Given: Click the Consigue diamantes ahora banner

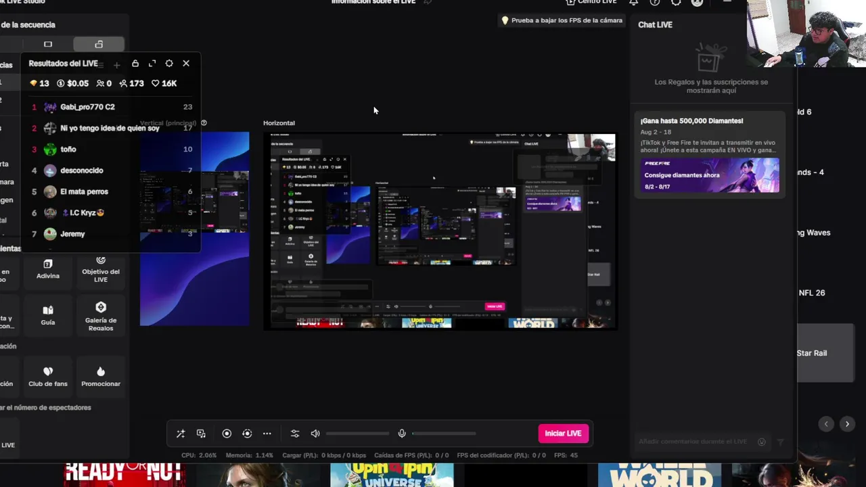Looking at the screenshot, I should coord(710,175).
